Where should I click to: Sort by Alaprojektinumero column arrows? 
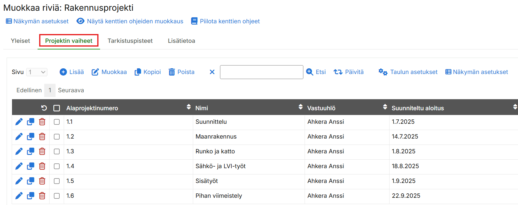click(188, 107)
